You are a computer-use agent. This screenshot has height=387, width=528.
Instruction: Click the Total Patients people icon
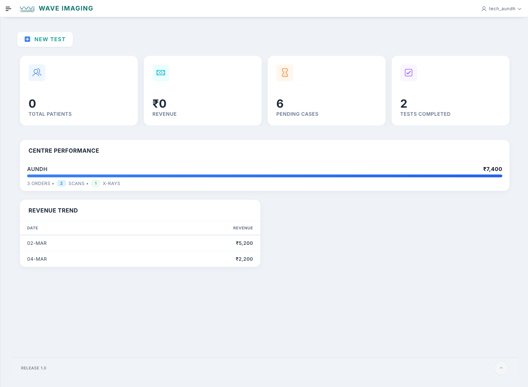[x=37, y=73]
